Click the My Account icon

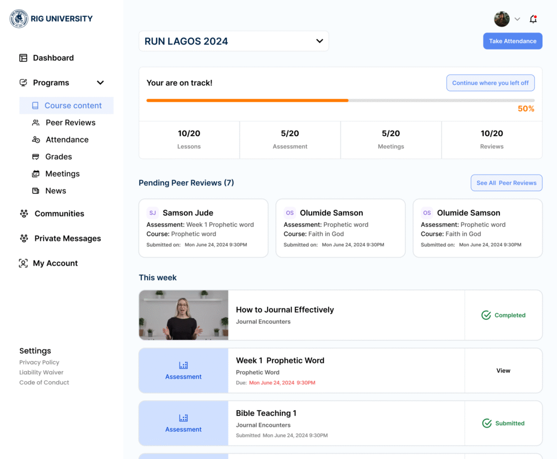pos(23,263)
